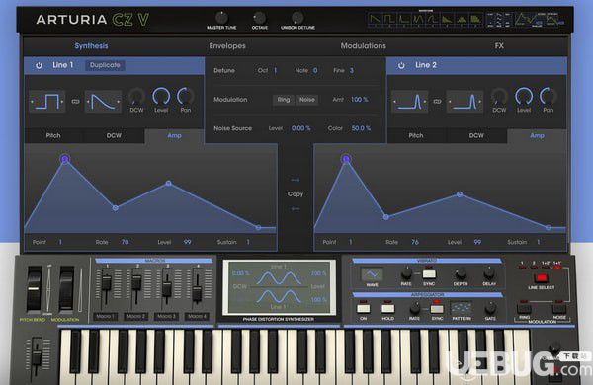Click the Detune Oct value
This screenshot has width=593, height=385.
coord(276,71)
